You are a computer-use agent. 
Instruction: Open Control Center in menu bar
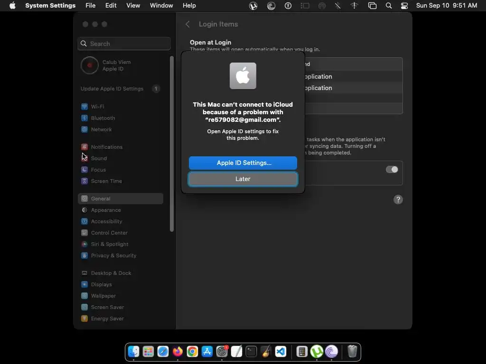[404, 6]
